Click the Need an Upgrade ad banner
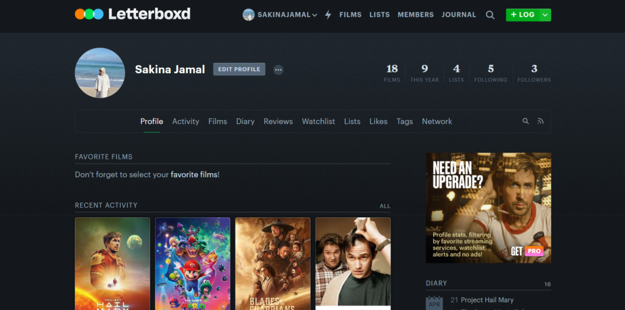 [x=488, y=208]
